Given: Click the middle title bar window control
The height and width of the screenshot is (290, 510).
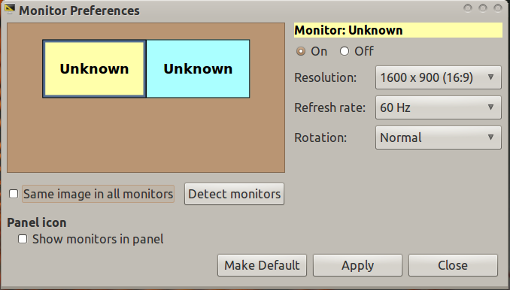Looking at the screenshot, I should click(x=483, y=8).
